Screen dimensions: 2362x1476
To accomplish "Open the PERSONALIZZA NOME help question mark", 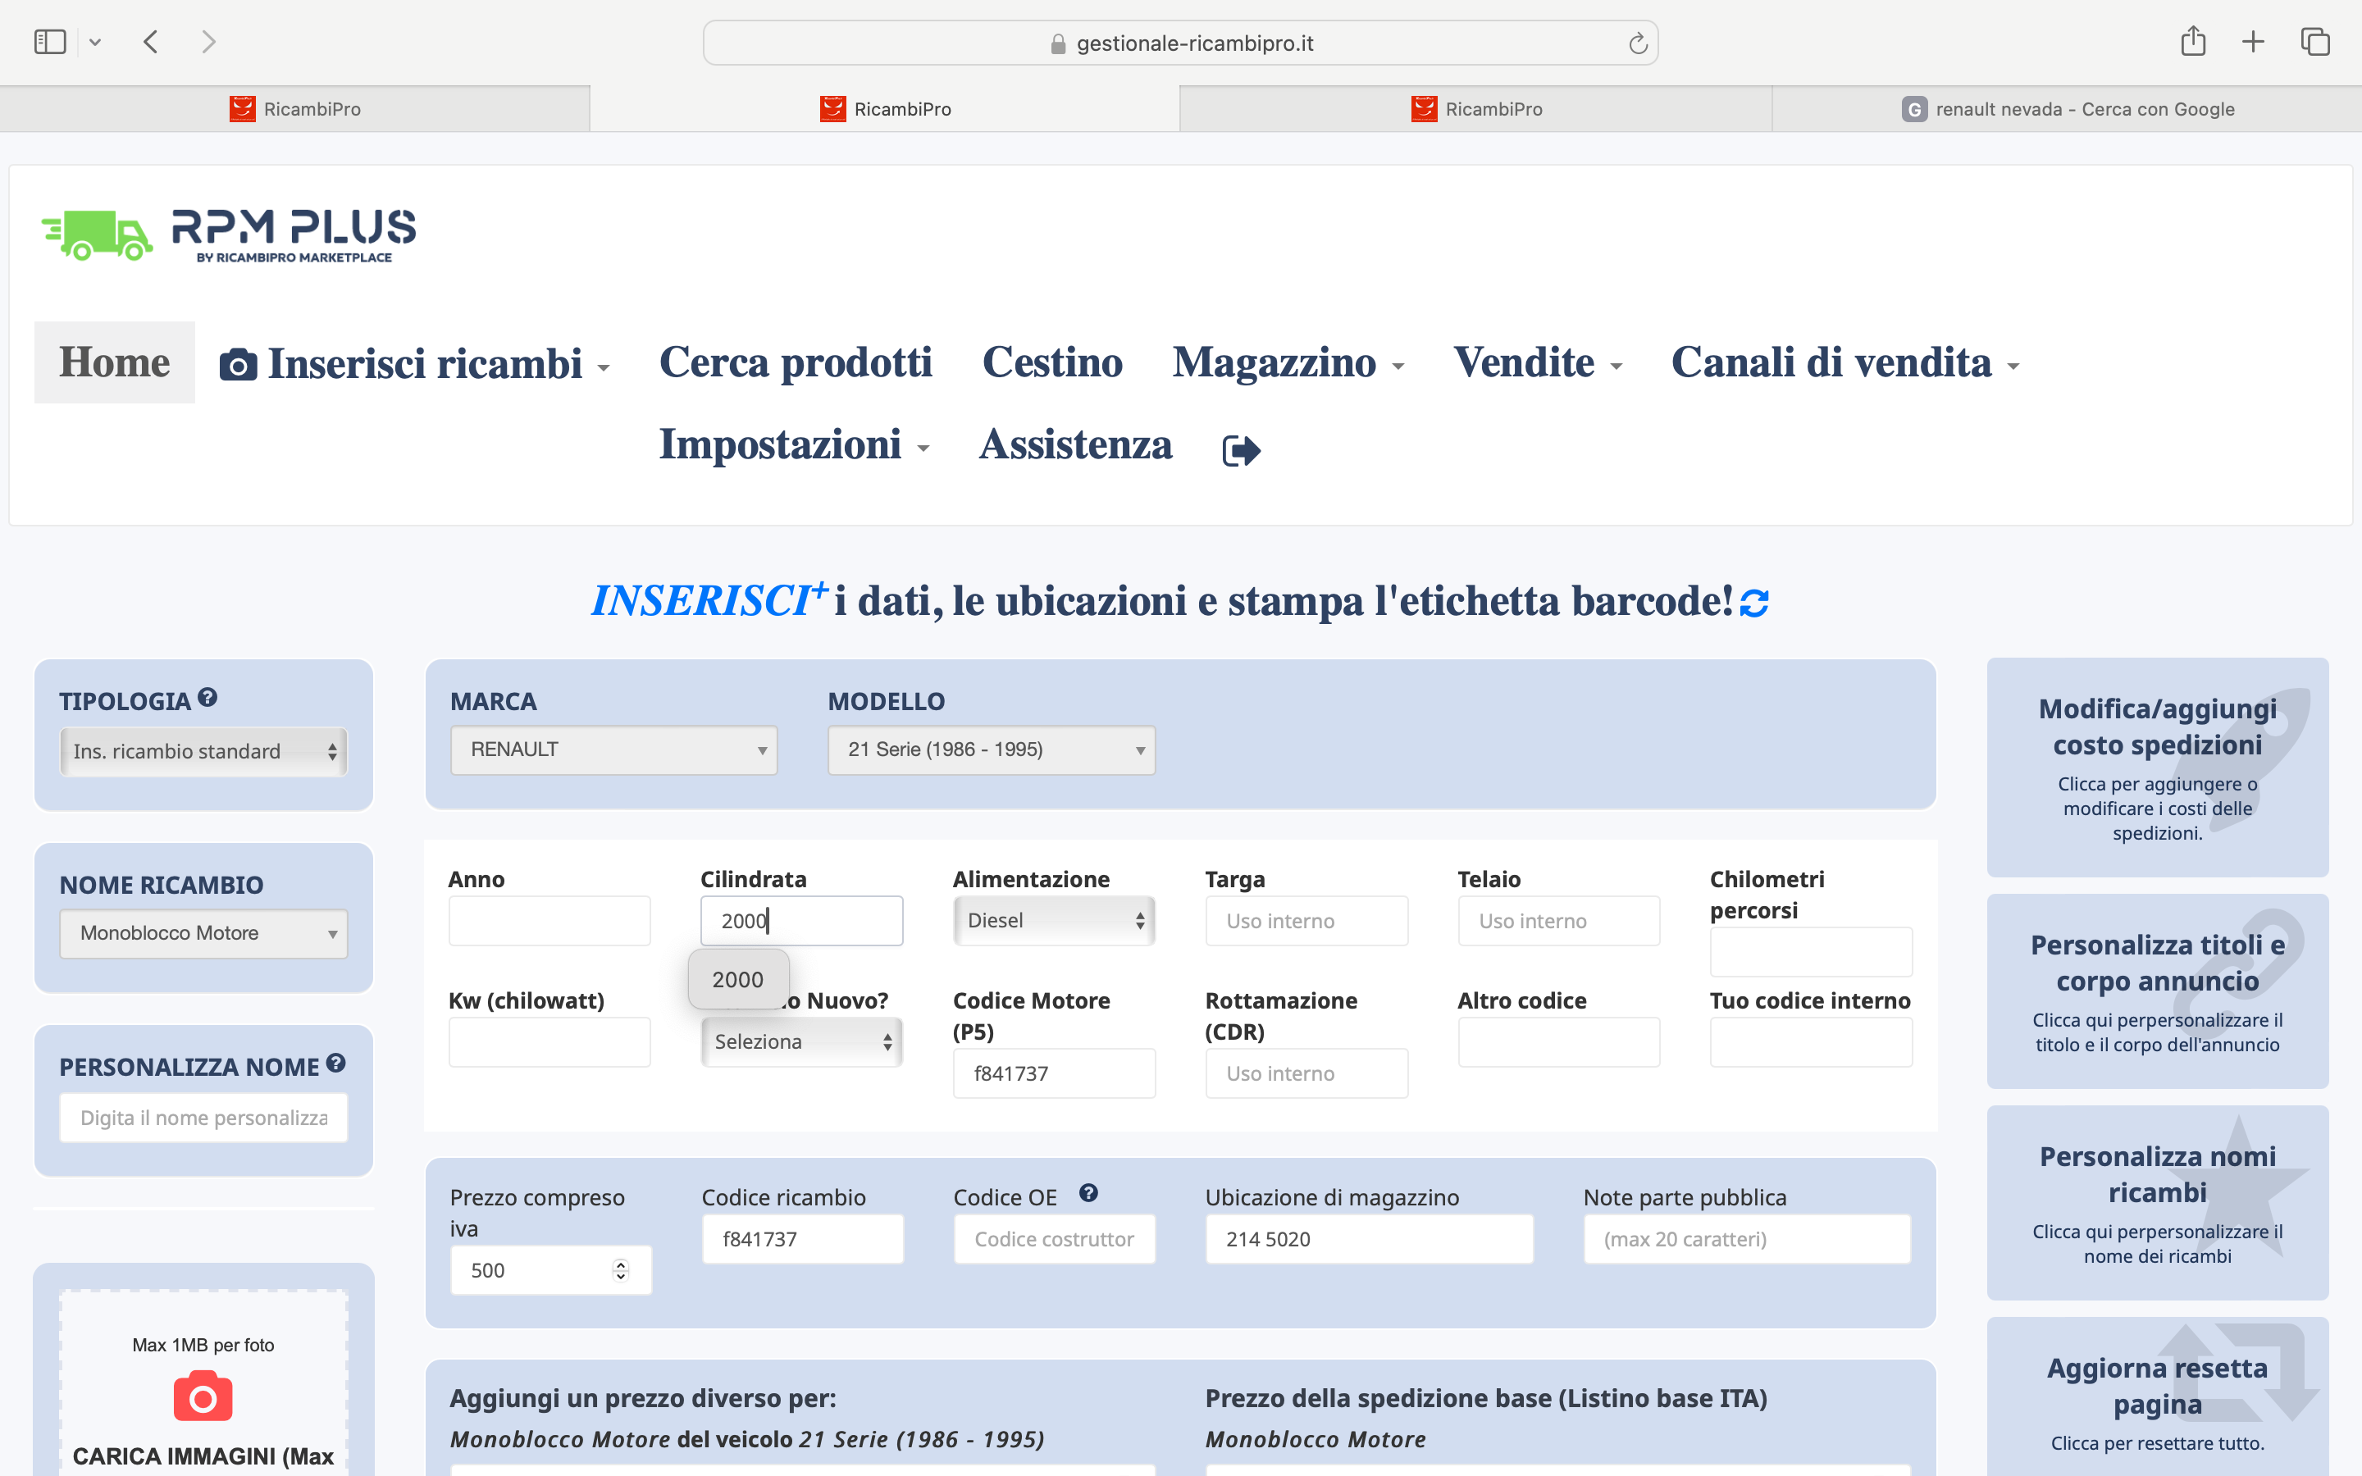I will pos(335,1063).
